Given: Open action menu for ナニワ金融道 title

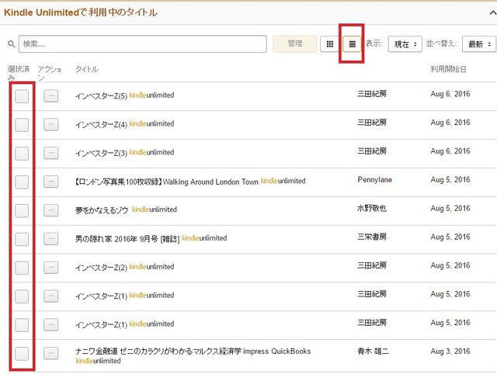Looking at the screenshot, I should coord(51,354).
